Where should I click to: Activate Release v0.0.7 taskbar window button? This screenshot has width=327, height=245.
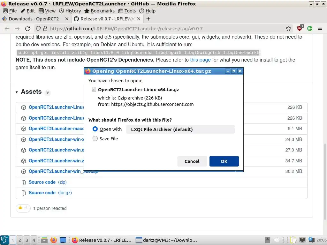[102, 240]
